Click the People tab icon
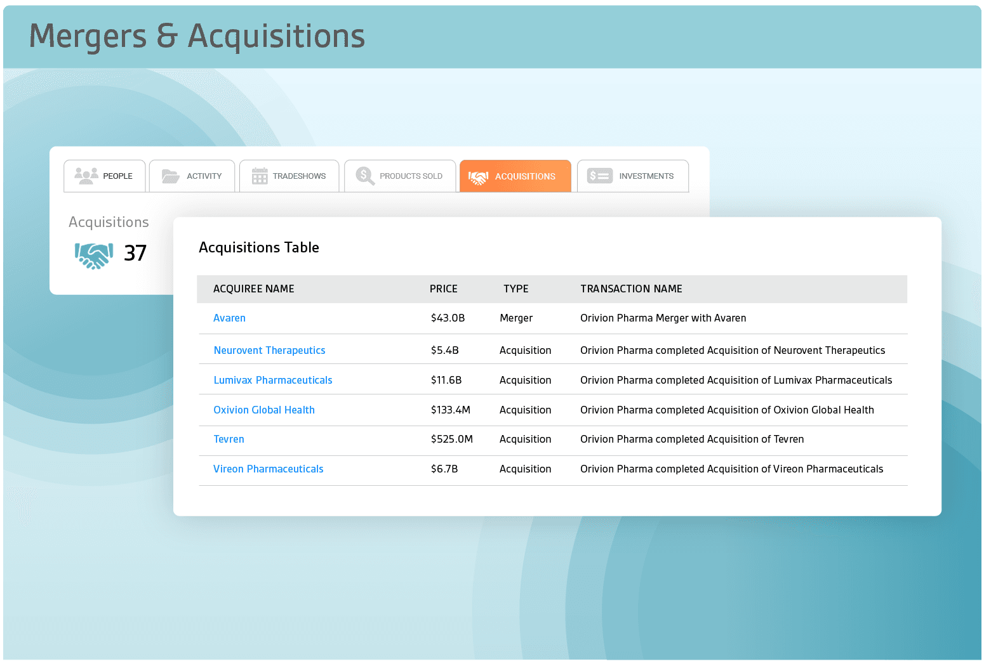Screen dimensions: 984x664 [x=86, y=176]
